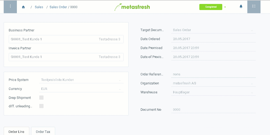Click the Business Partner field

(x=66, y=39)
